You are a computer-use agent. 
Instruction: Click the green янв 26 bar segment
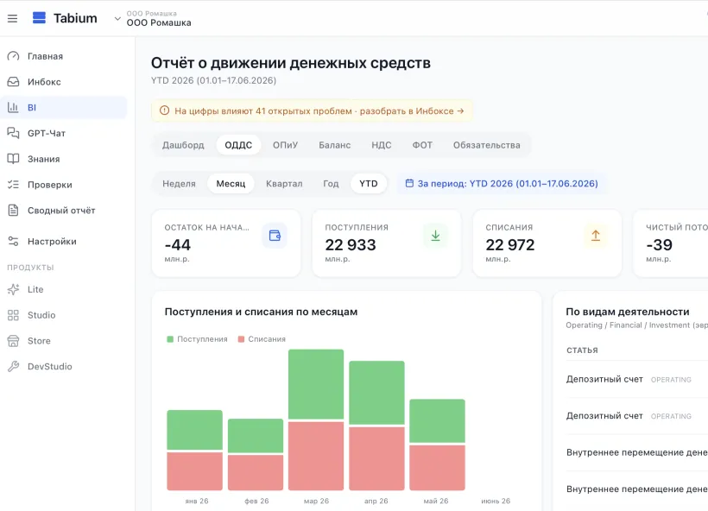(x=194, y=430)
